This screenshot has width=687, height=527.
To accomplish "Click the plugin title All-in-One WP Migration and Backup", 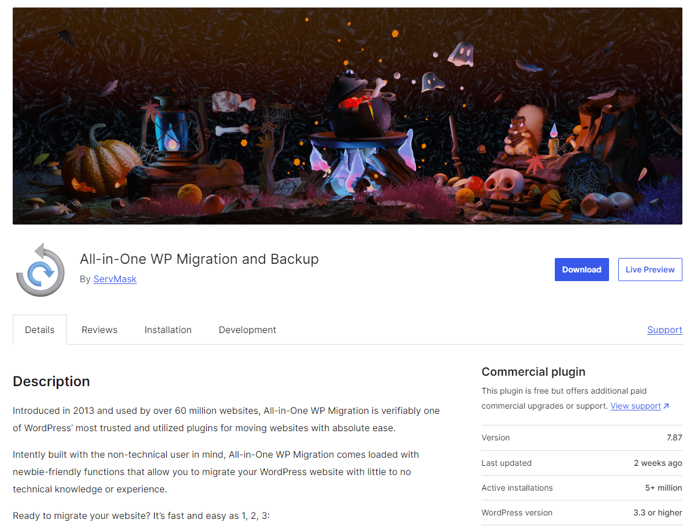I will [x=199, y=259].
